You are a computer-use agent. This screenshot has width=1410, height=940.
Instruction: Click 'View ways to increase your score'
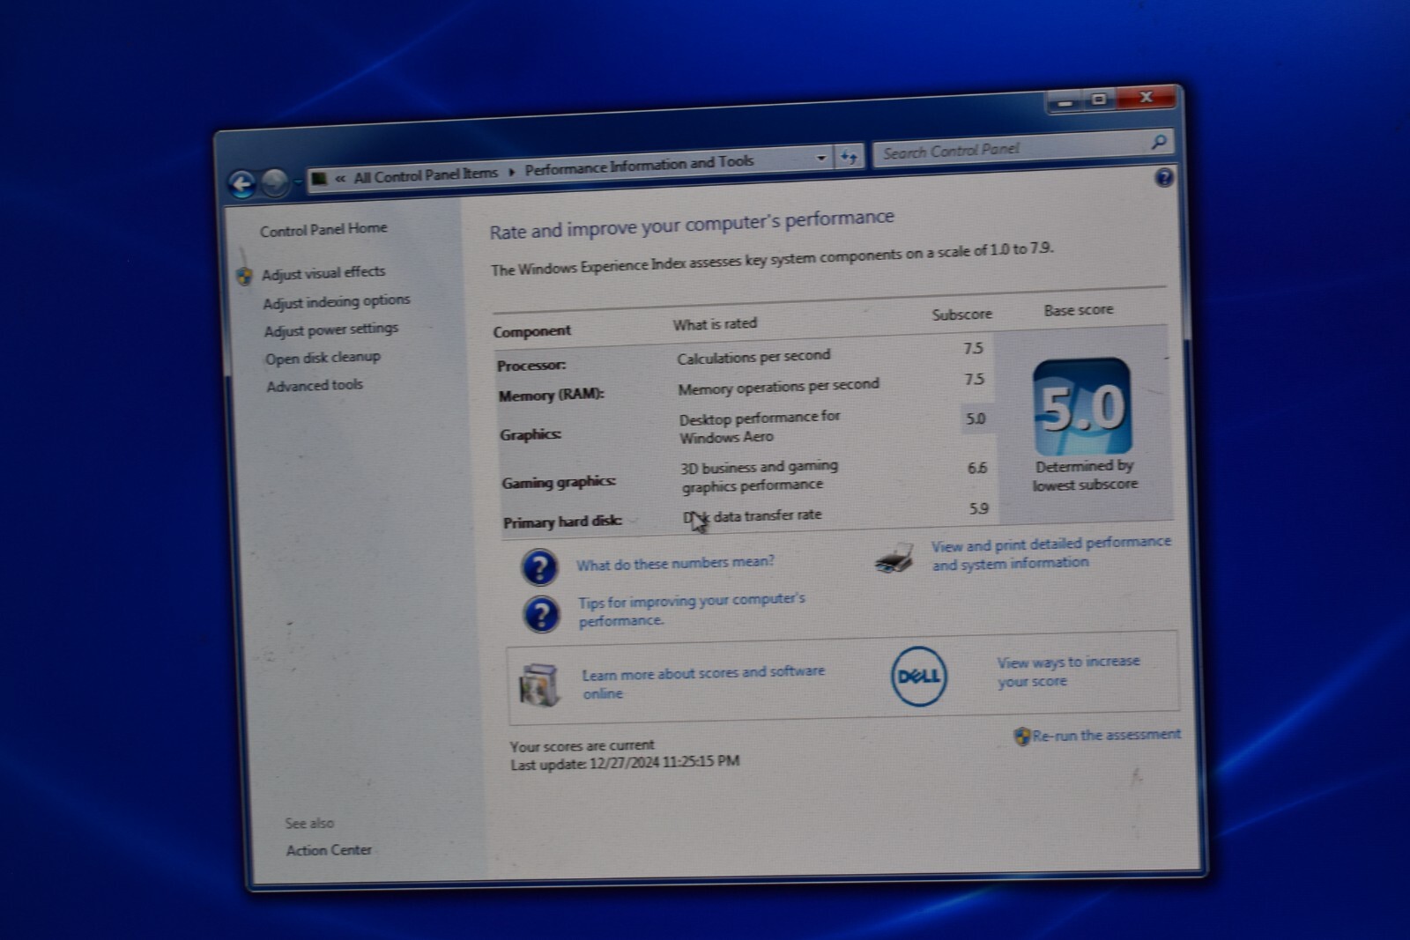1067,671
